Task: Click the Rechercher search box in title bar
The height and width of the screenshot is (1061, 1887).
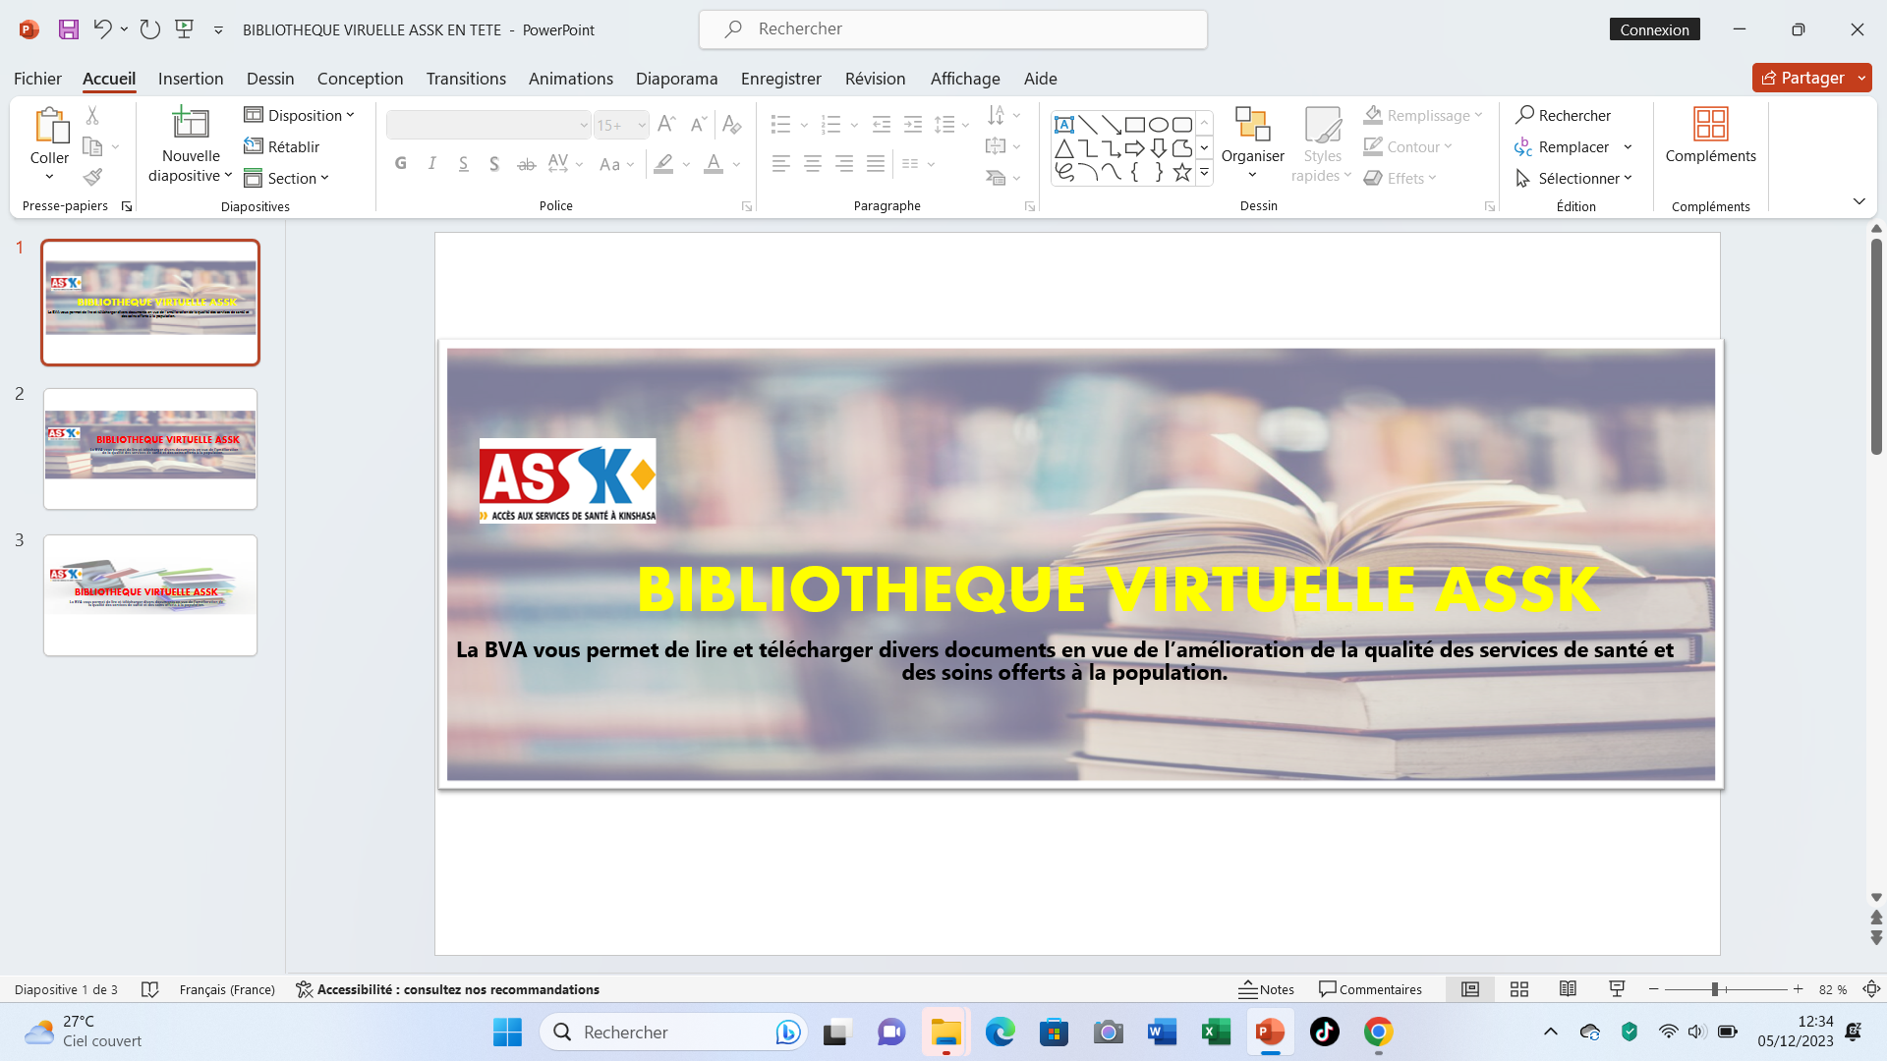Action: [952, 29]
